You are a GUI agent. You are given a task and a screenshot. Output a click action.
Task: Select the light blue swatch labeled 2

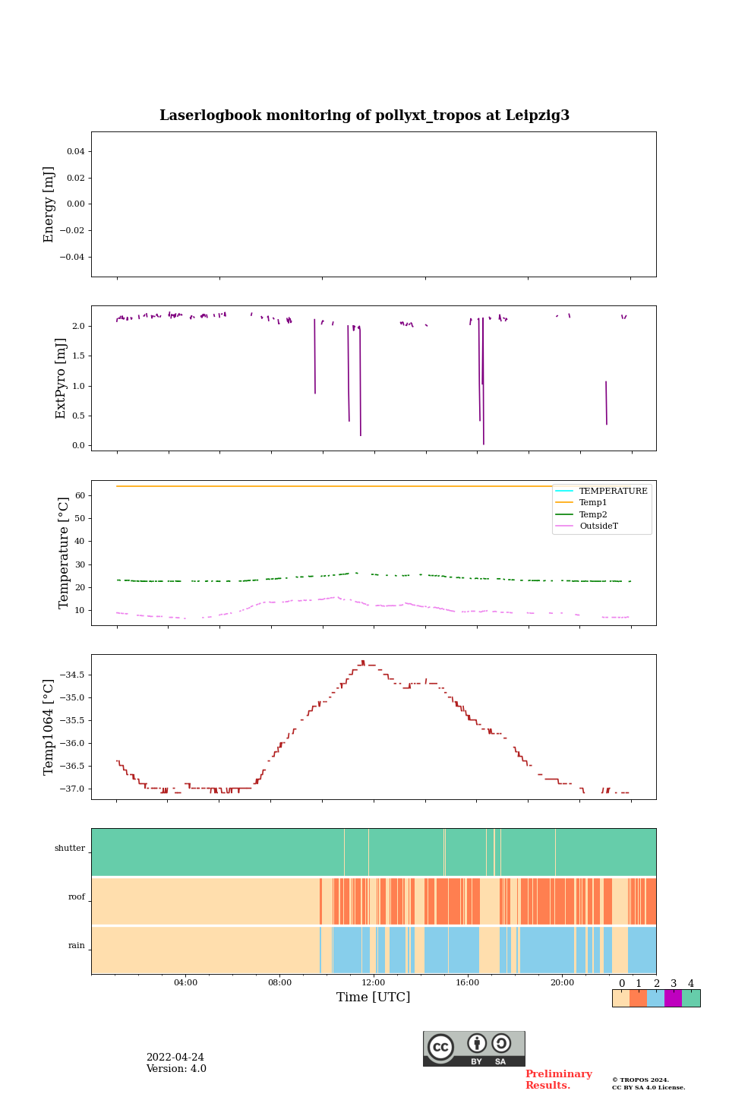click(655, 998)
